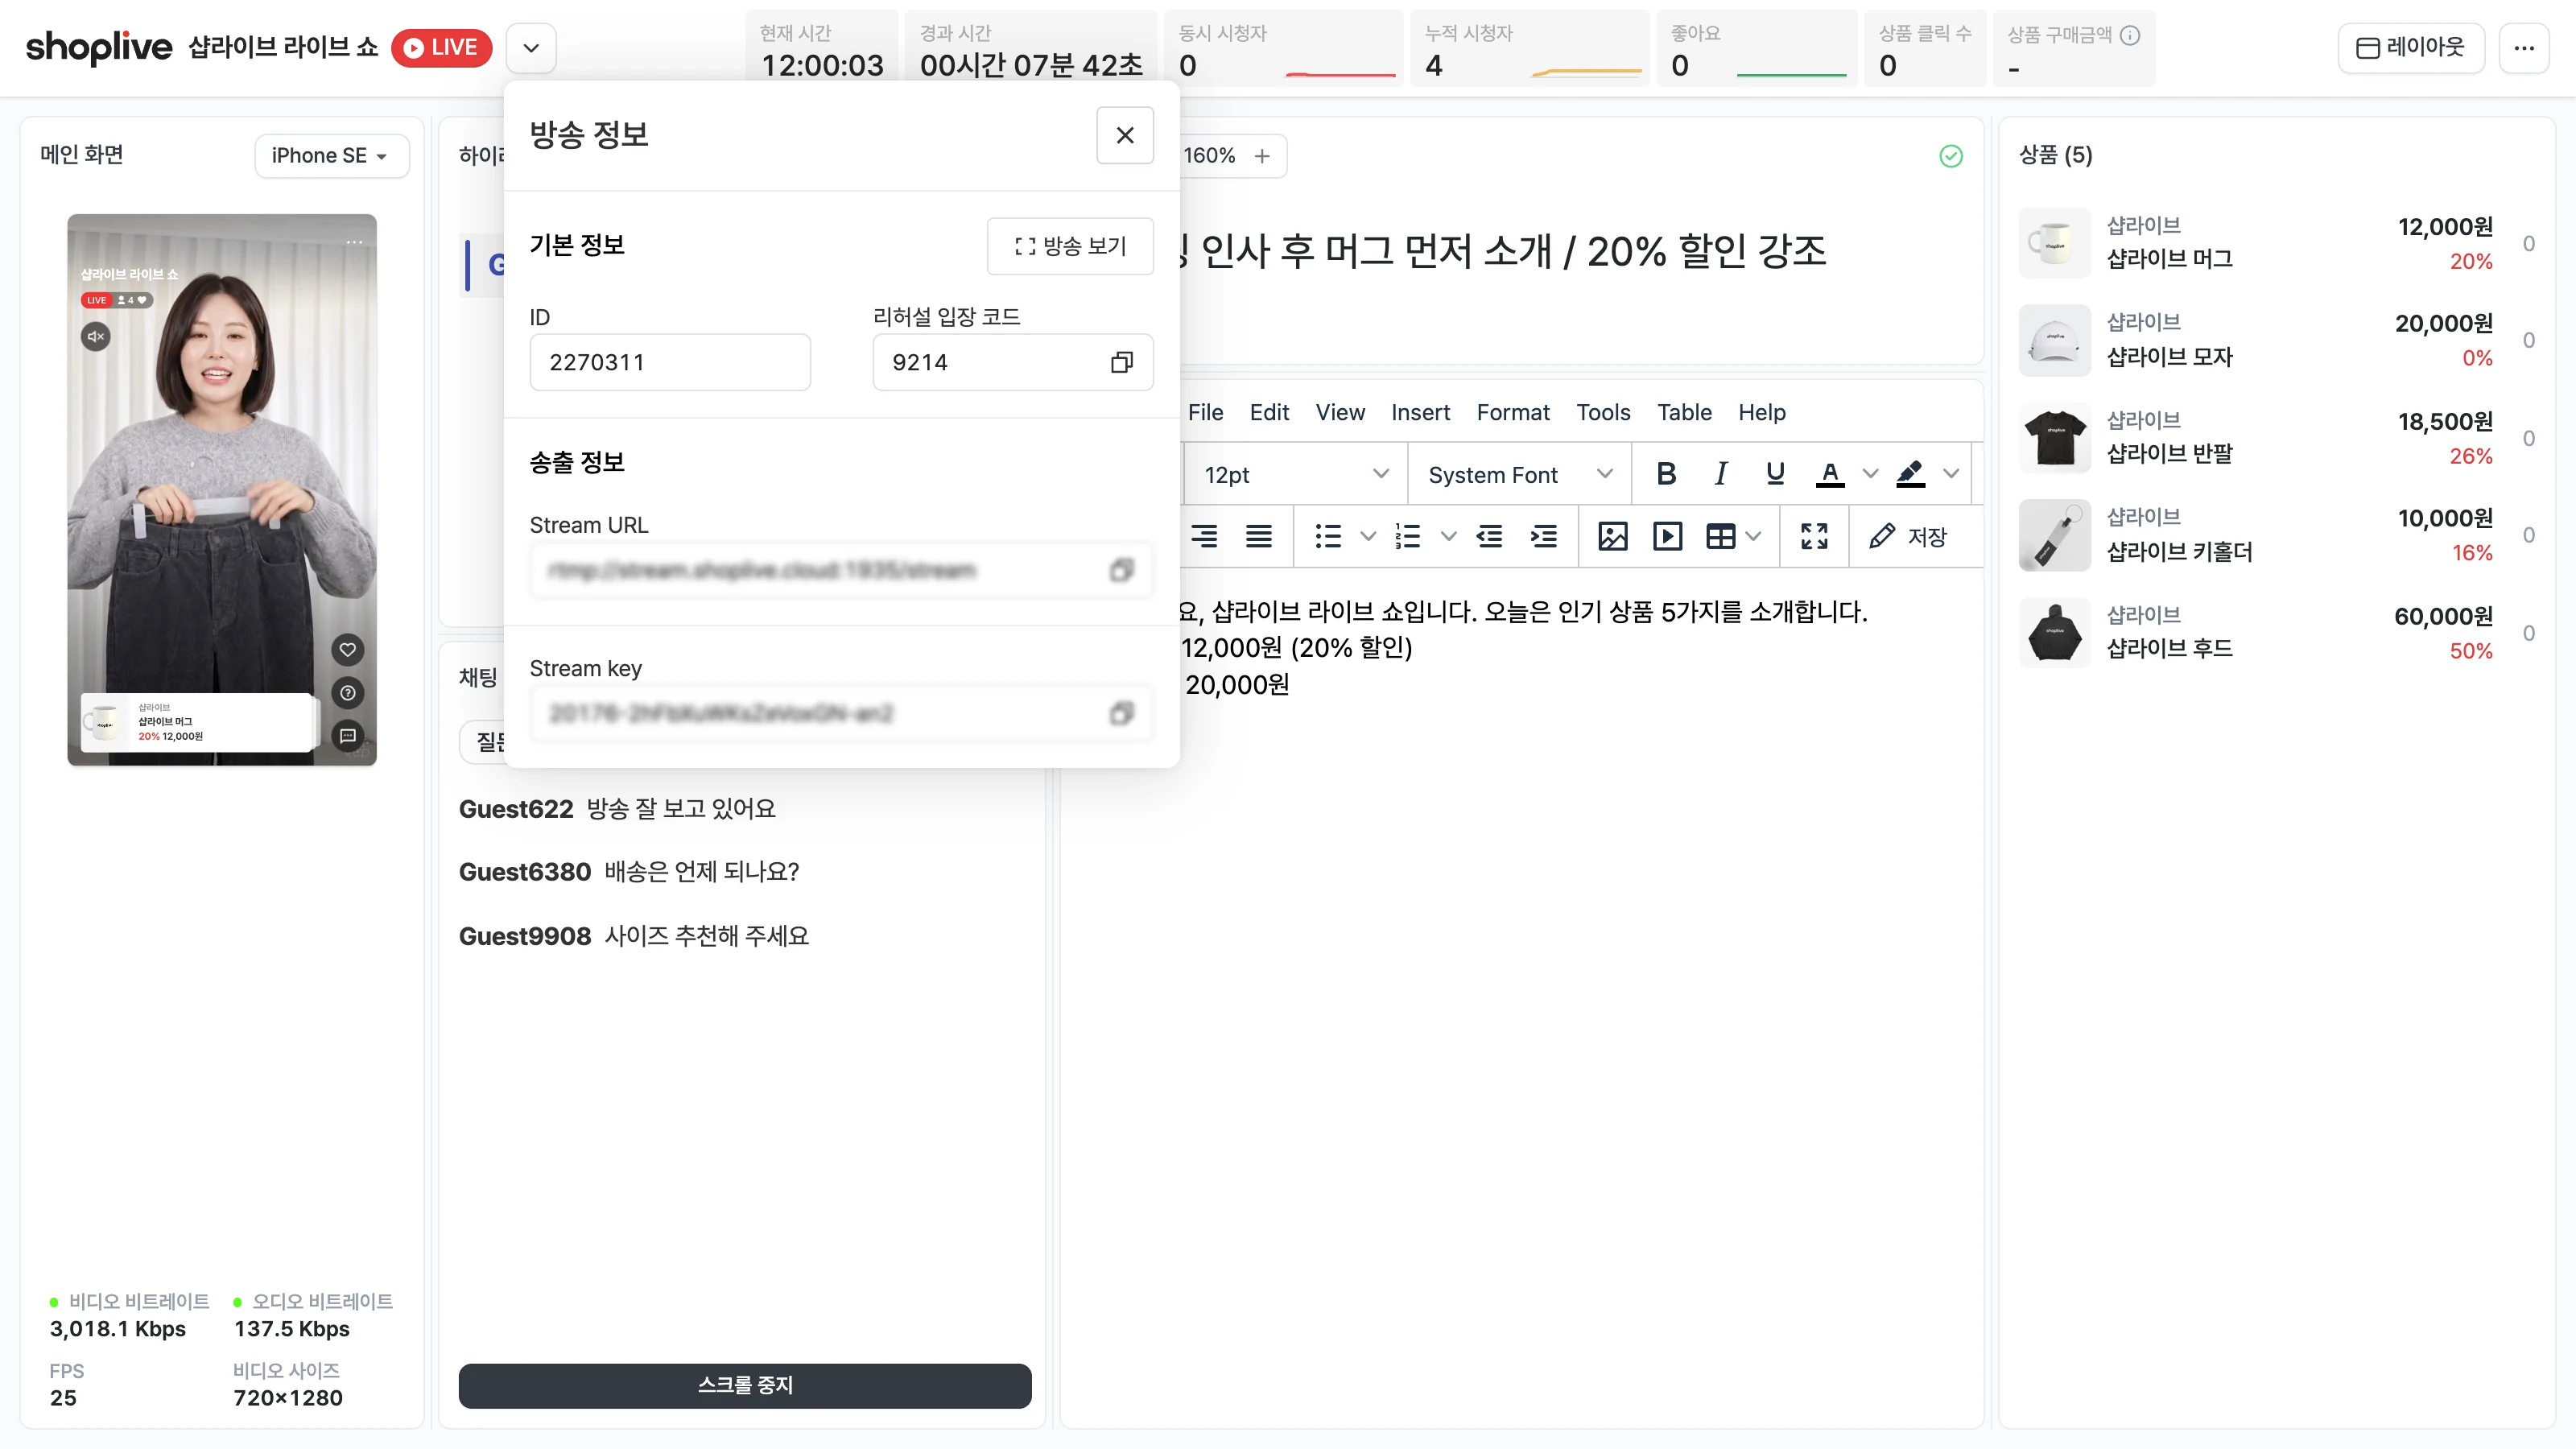Expand the broadcast info dropdown arrow
2576x1449 pixels.
point(531,48)
